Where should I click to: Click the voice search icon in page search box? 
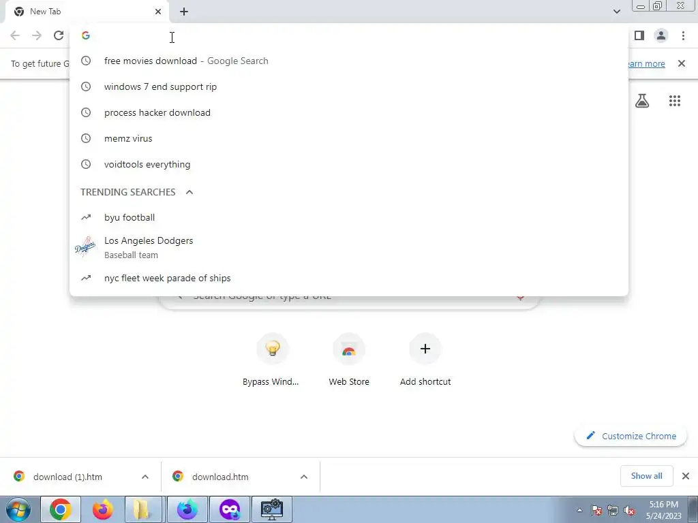tap(520, 297)
